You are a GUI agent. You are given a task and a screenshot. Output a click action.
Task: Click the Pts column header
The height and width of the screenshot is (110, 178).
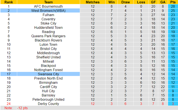pyautogui.click(x=173, y=2)
